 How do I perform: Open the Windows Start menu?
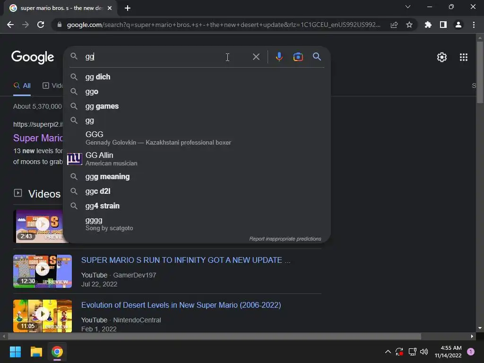[15, 352]
